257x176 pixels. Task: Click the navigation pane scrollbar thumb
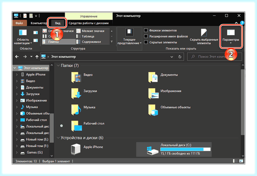(x=52, y=128)
